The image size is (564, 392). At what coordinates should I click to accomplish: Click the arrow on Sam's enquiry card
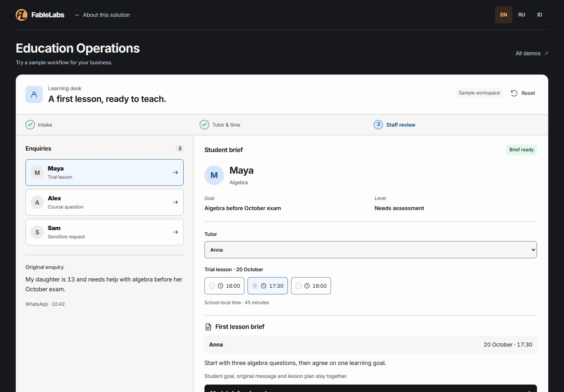[175, 232]
